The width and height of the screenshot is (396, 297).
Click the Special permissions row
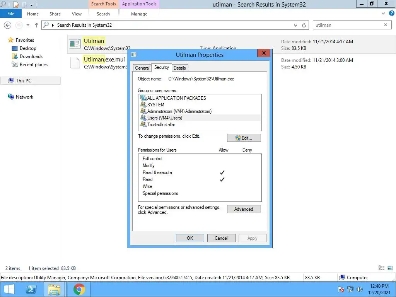pyautogui.click(x=200, y=193)
